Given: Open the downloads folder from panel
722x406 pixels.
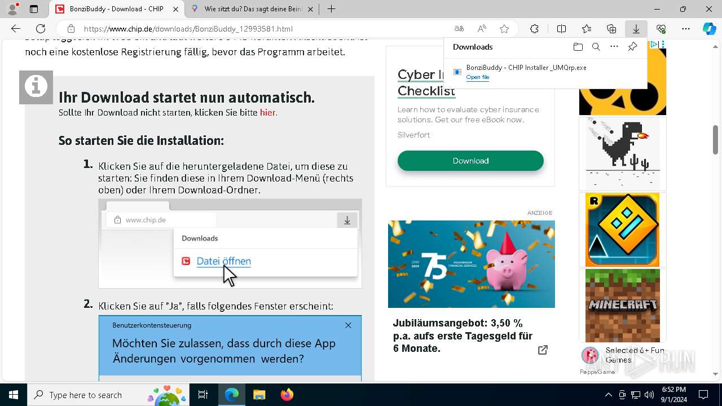Looking at the screenshot, I should coord(578,47).
